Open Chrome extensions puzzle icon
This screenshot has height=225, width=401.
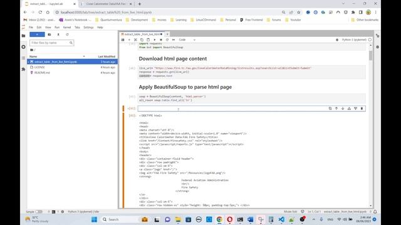pos(353,12)
